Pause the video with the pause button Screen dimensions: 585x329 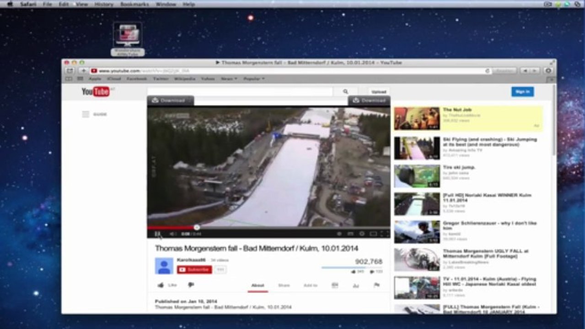[157, 234]
